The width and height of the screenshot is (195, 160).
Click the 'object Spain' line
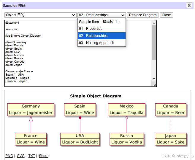[13, 49]
